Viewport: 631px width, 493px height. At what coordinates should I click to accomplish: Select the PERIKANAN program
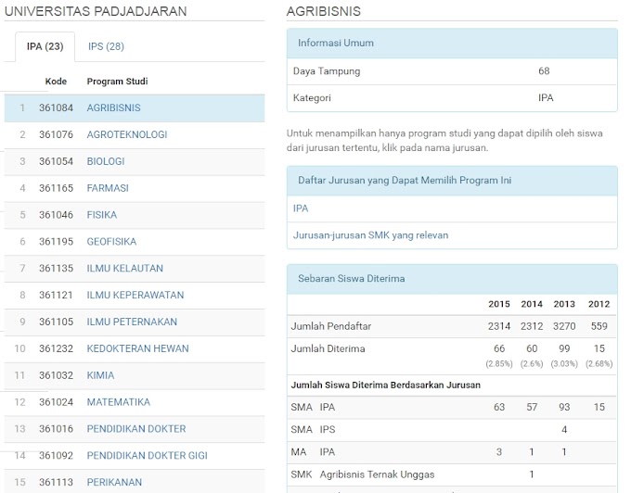click(114, 482)
